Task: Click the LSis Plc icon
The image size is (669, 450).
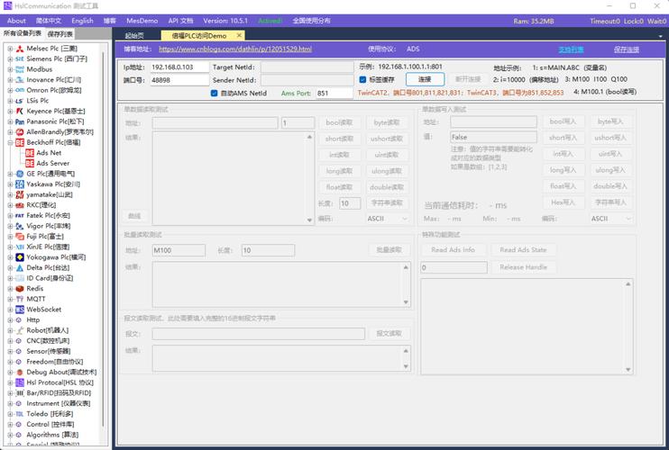Action: [x=20, y=101]
